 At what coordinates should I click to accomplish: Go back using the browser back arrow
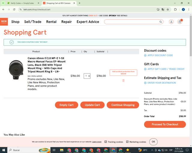coord(3,10)
